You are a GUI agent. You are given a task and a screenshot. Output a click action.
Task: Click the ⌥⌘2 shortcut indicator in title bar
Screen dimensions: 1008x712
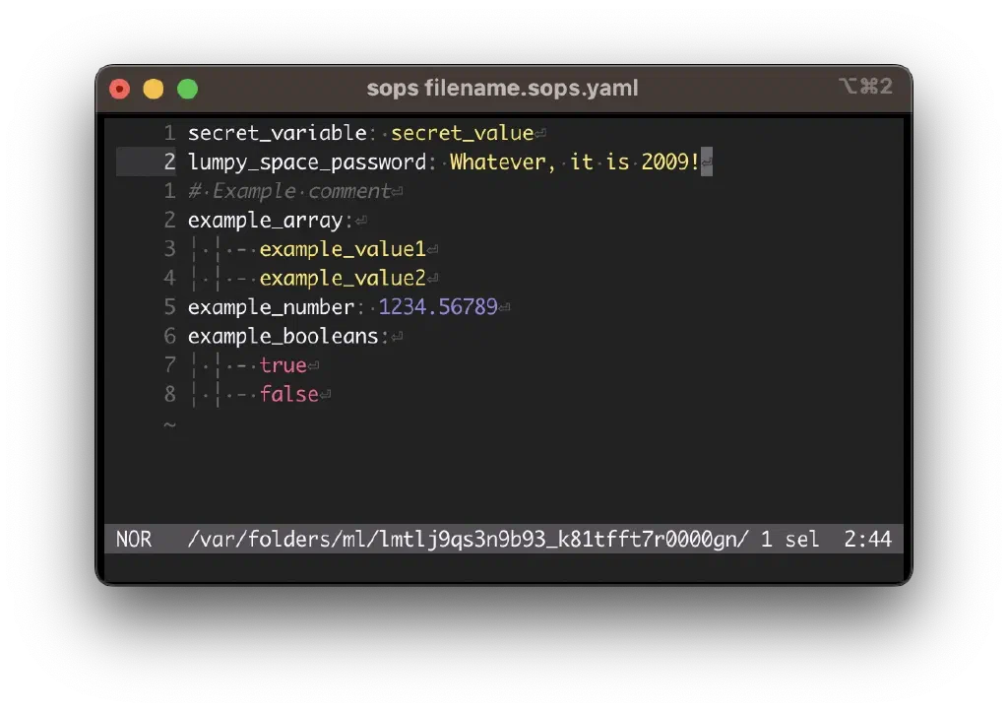865,88
